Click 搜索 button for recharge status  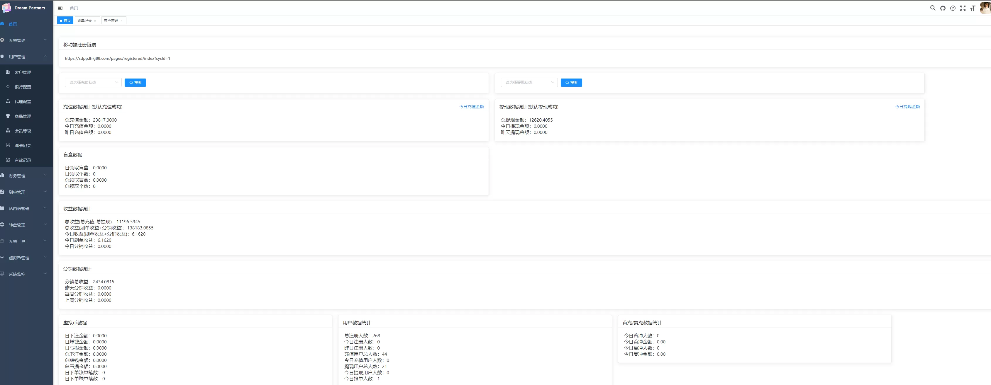(135, 82)
